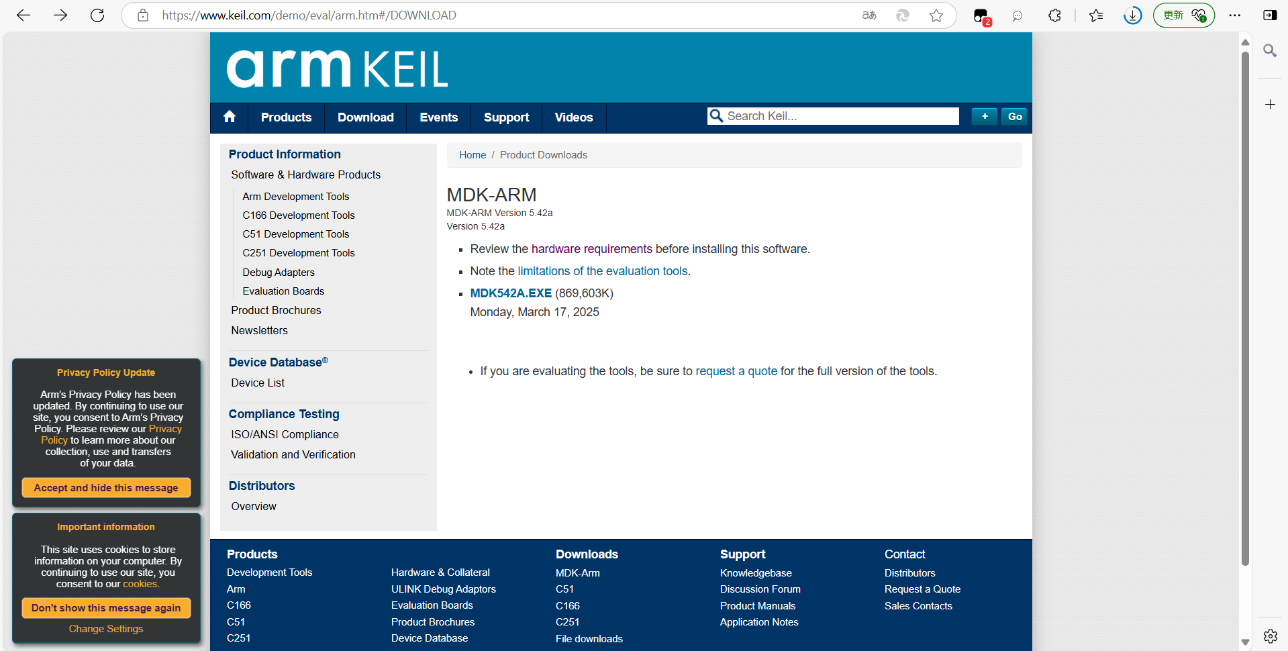The width and height of the screenshot is (1288, 651).
Task: Open browser extensions puzzle icon
Action: pyautogui.click(x=1054, y=15)
